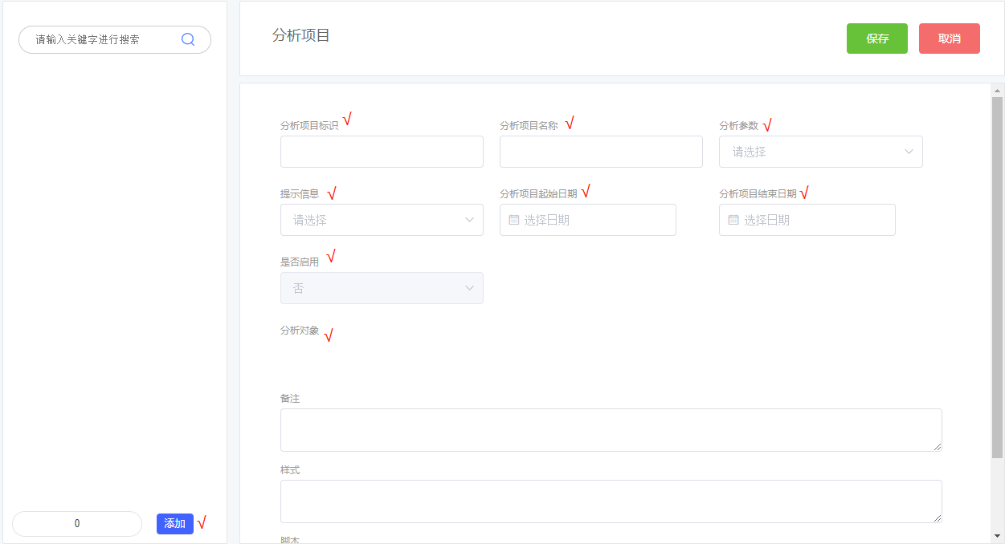Click into the 样式 text area
This screenshot has height=544, width=1005.
pyautogui.click(x=611, y=501)
